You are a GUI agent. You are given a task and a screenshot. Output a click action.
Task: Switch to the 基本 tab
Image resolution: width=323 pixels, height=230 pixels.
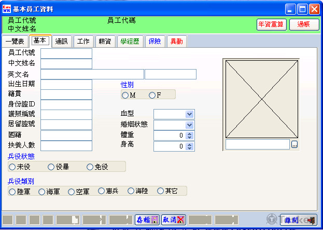click(x=40, y=40)
